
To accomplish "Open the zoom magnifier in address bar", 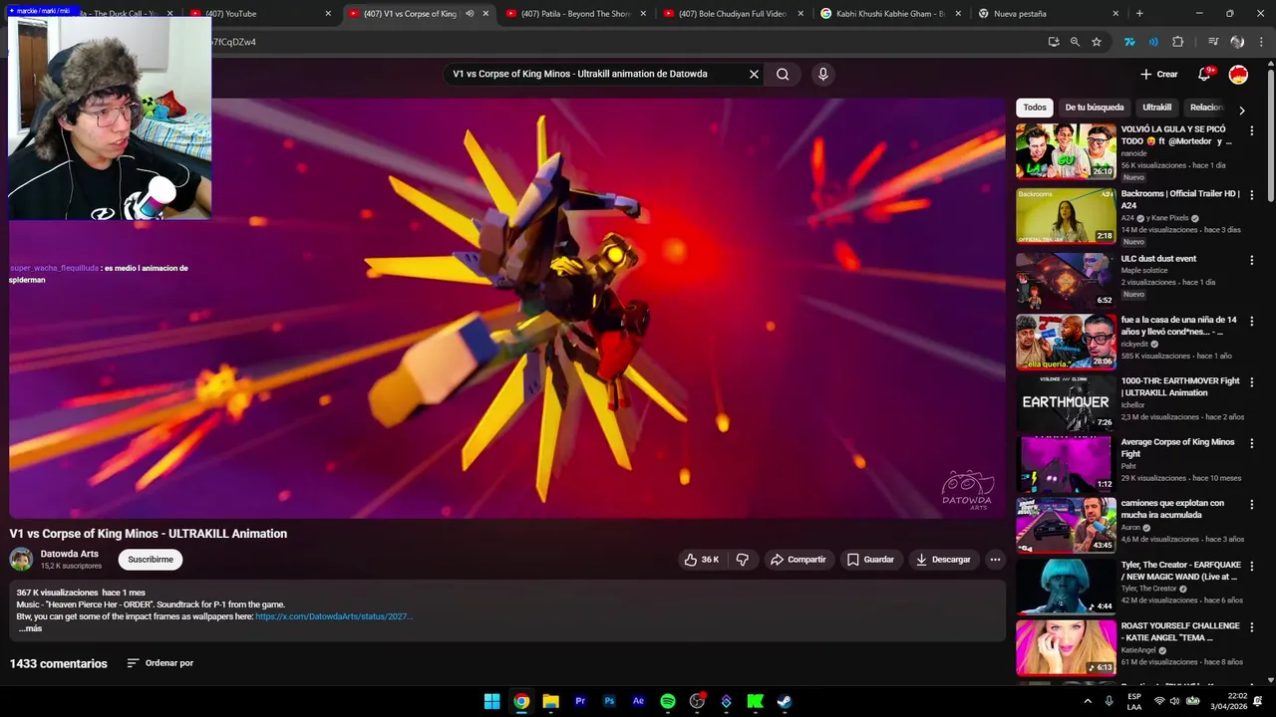I will pos(1075,42).
